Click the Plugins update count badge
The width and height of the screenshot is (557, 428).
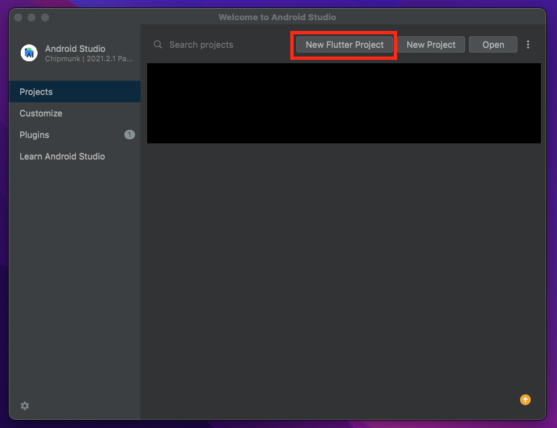click(129, 135)
